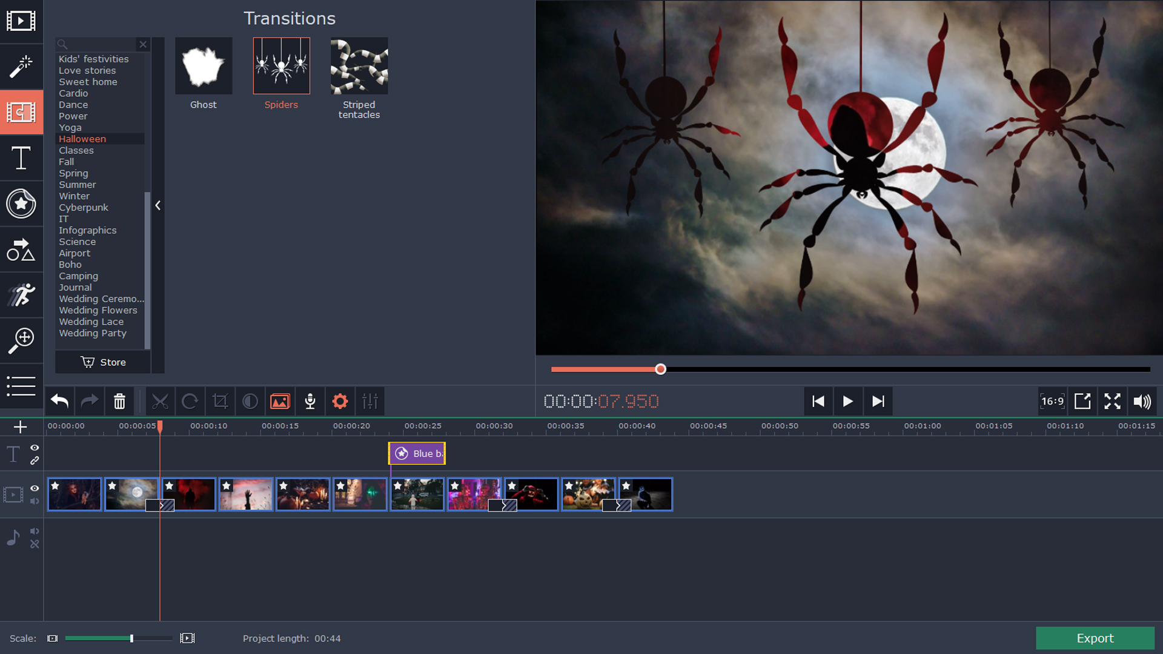This screenshot has height=654, width=1163.
Task: Click the audio equalizer/levels icon
Action: point(370,401)
